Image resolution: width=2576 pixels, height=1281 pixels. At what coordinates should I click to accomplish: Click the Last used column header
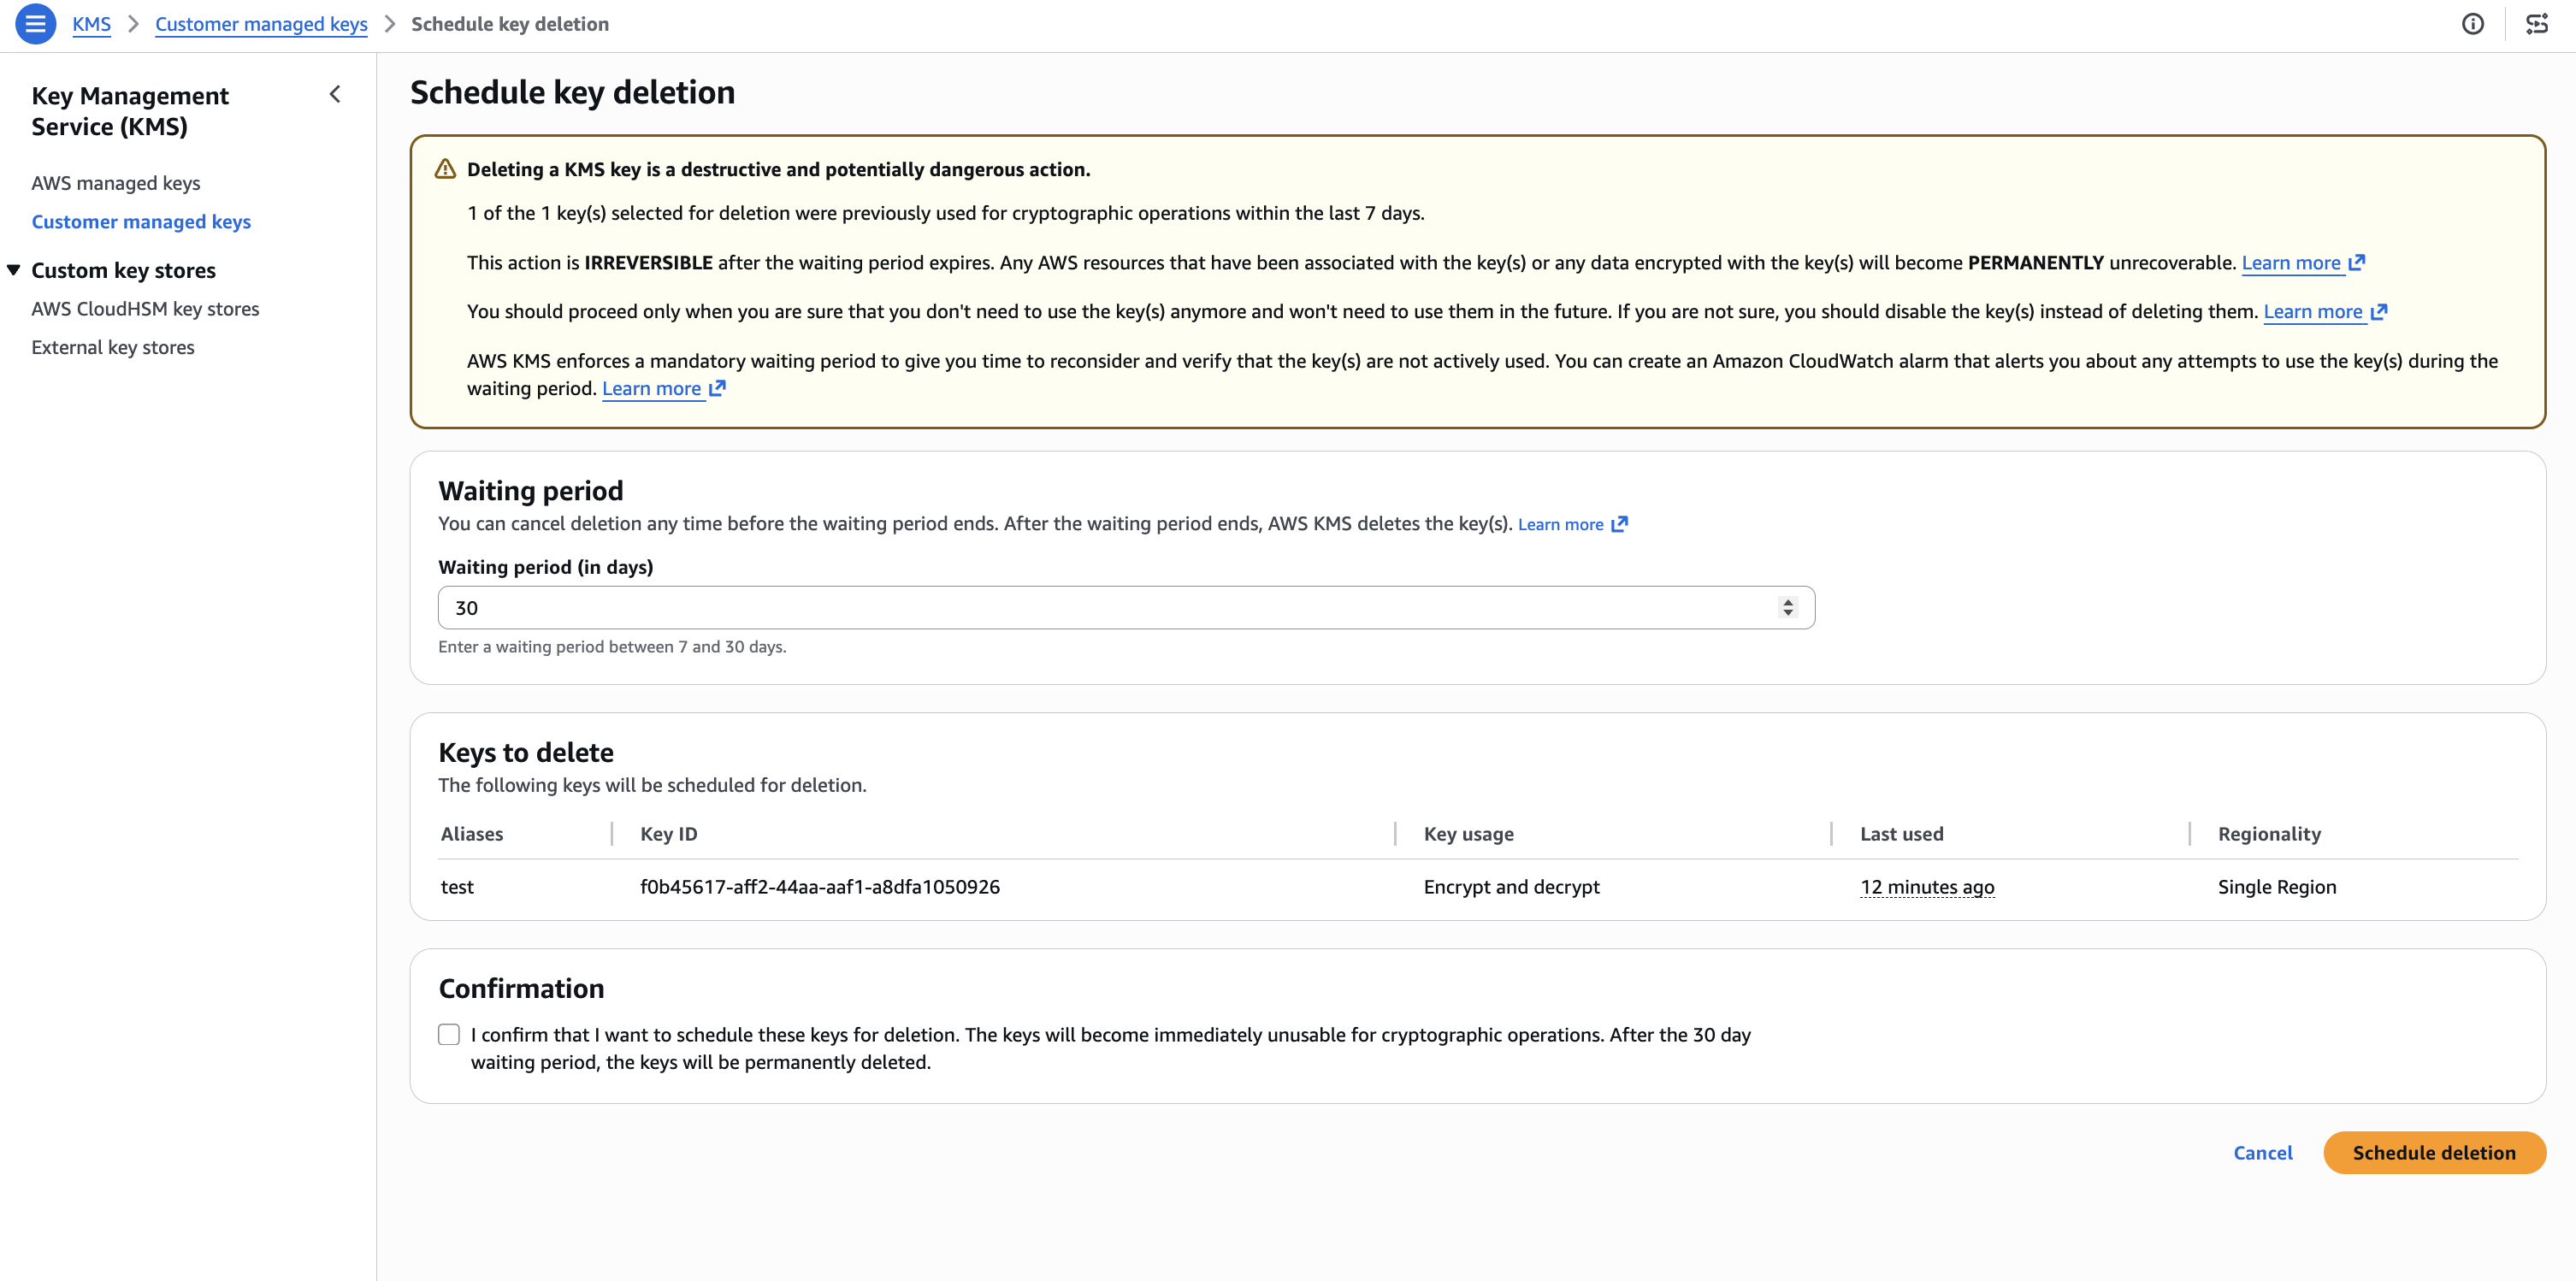[1901, 834]
